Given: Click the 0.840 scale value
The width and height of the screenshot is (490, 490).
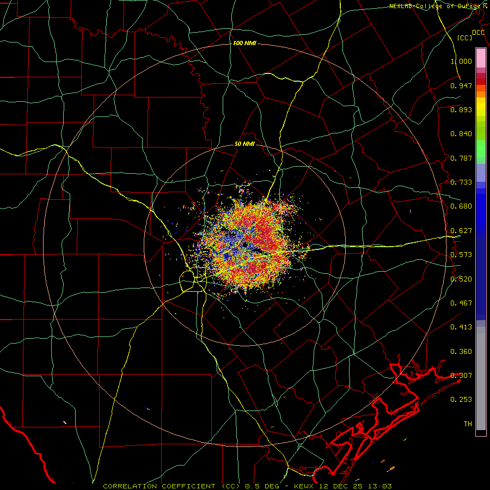Looking at the screenshot, I should pos(461,134).
